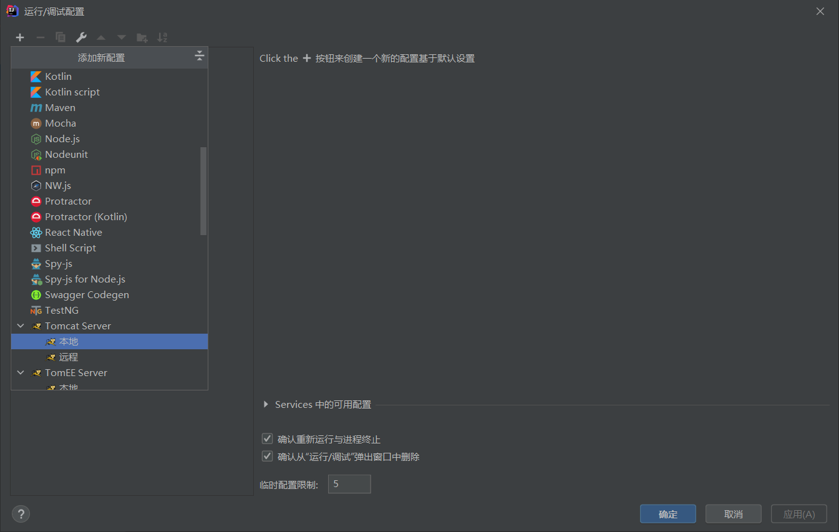
Task: Toggle the 确认重新运行与进程终止 checkbox
Action: point(268,439)
